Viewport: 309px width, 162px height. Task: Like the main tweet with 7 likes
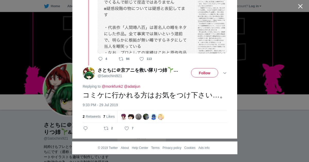coord(127,128)
